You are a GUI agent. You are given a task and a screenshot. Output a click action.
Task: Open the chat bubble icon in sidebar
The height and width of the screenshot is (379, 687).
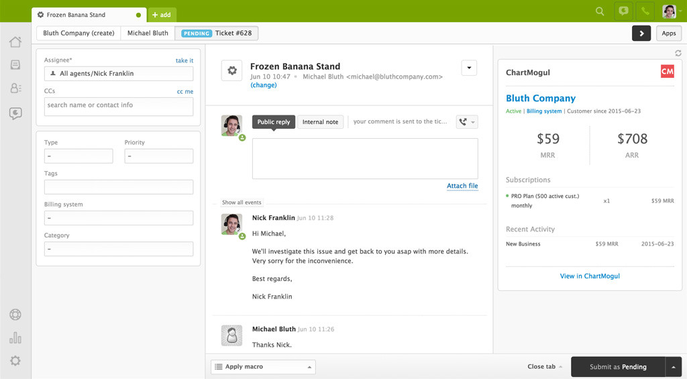tap(15, 113)
